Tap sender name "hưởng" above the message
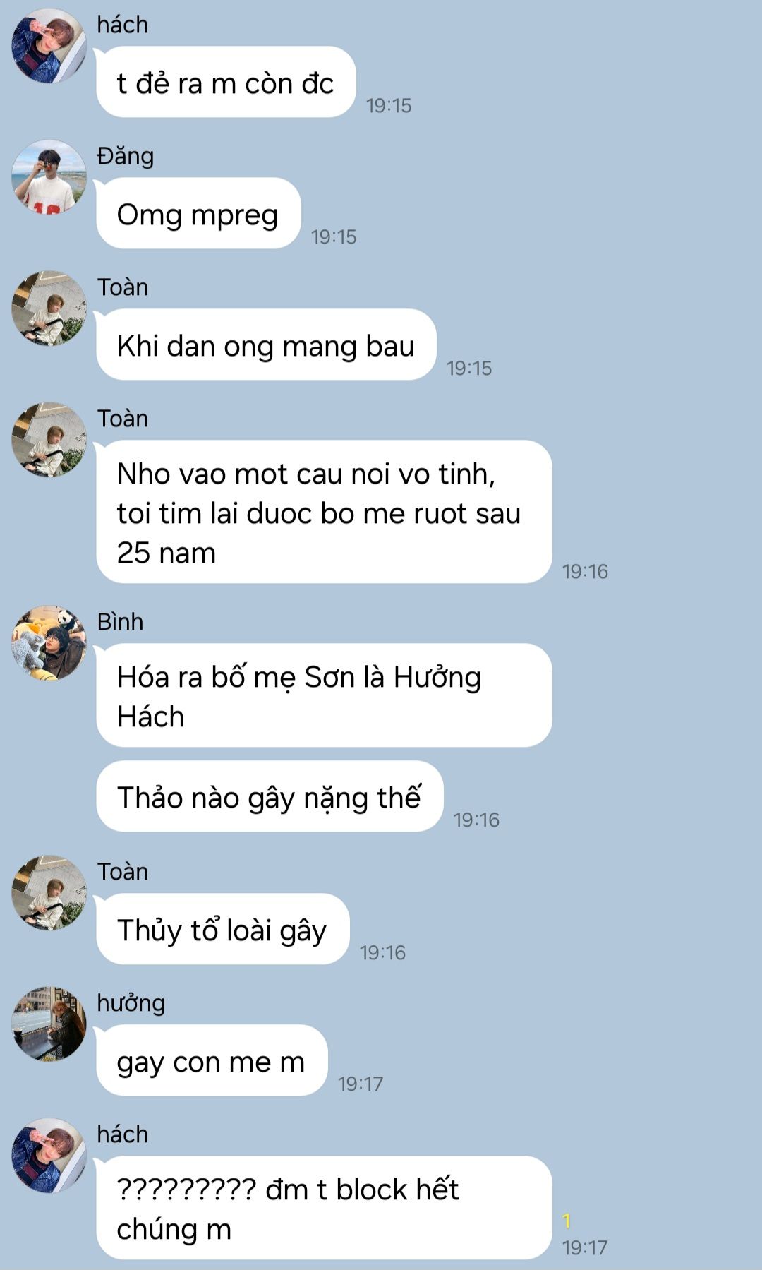Image resolution: width=762 pixels, height=1270 pixels. pos(131,1003)
